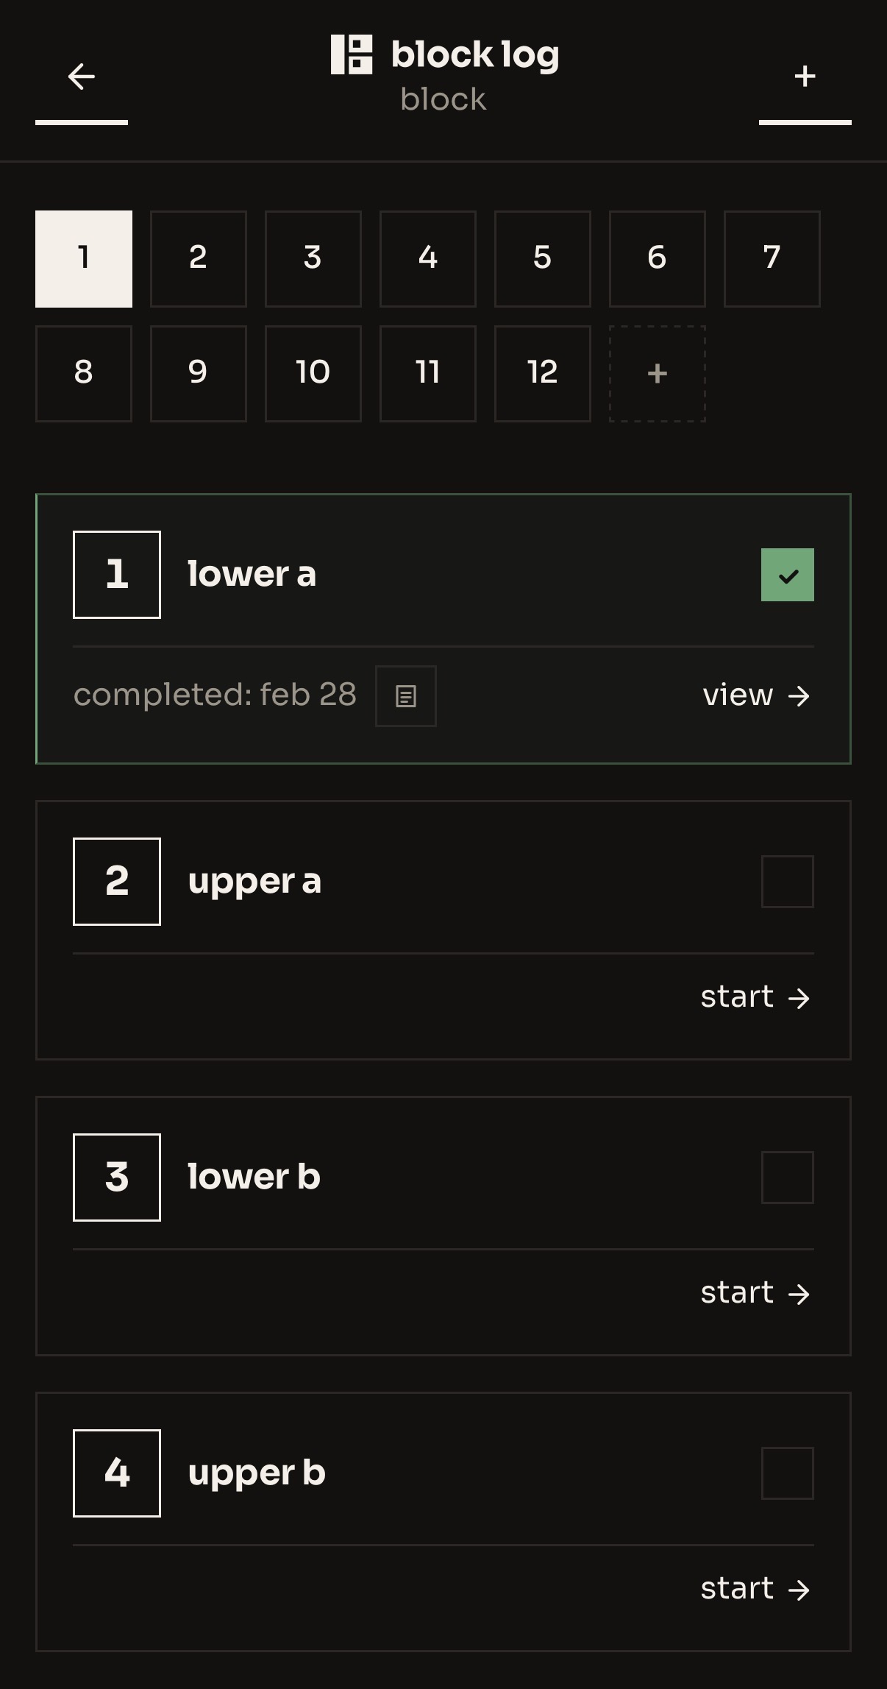The image size is (887, 1689).
Task: View the completed lower a session
Action: coord(756,695)
